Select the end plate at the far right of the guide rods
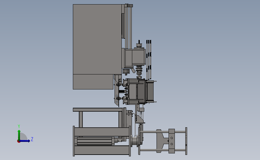The image size is (260, 160). coord(186,141)
